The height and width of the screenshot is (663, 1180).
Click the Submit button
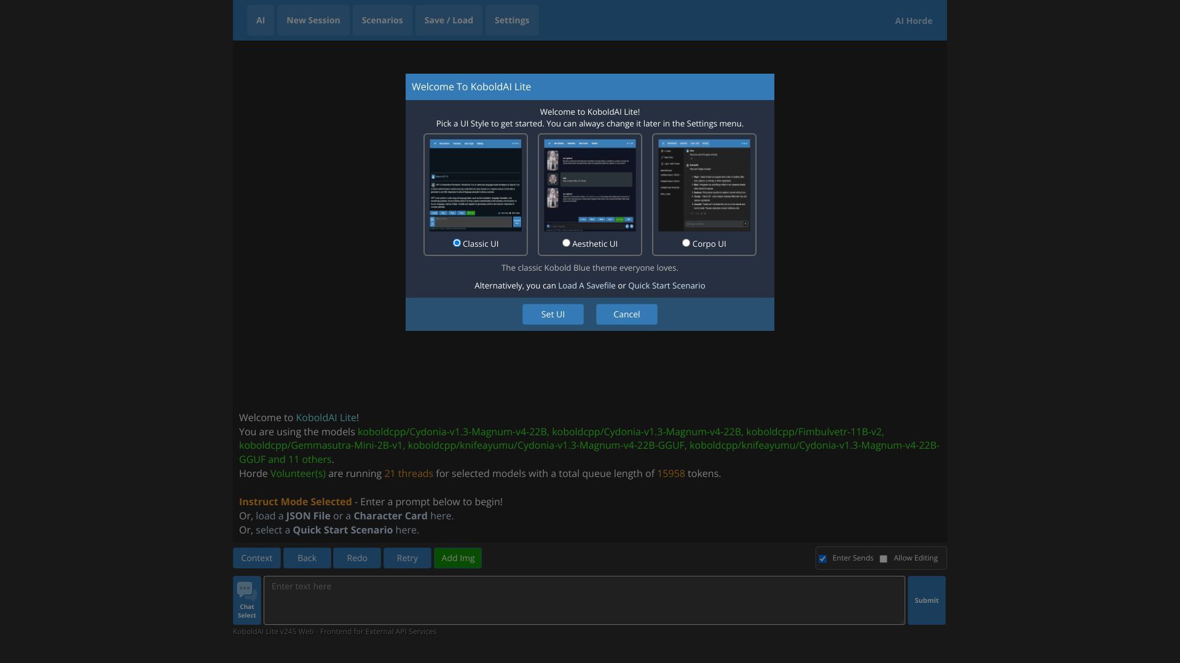tap(927, 600)
